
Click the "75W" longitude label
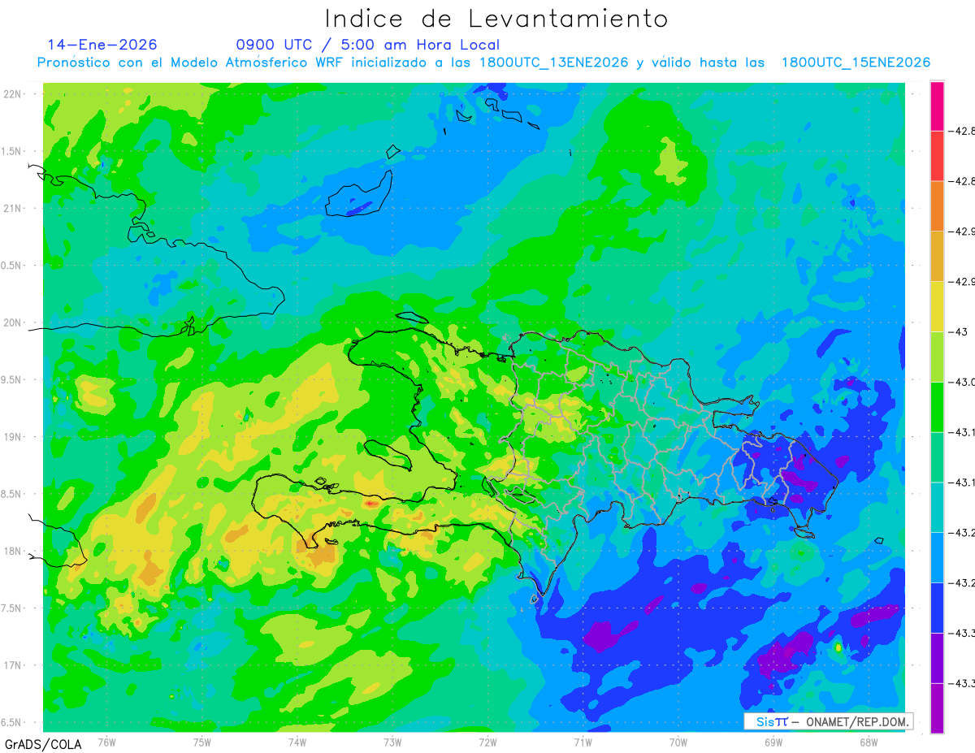(x=202, y=742)
